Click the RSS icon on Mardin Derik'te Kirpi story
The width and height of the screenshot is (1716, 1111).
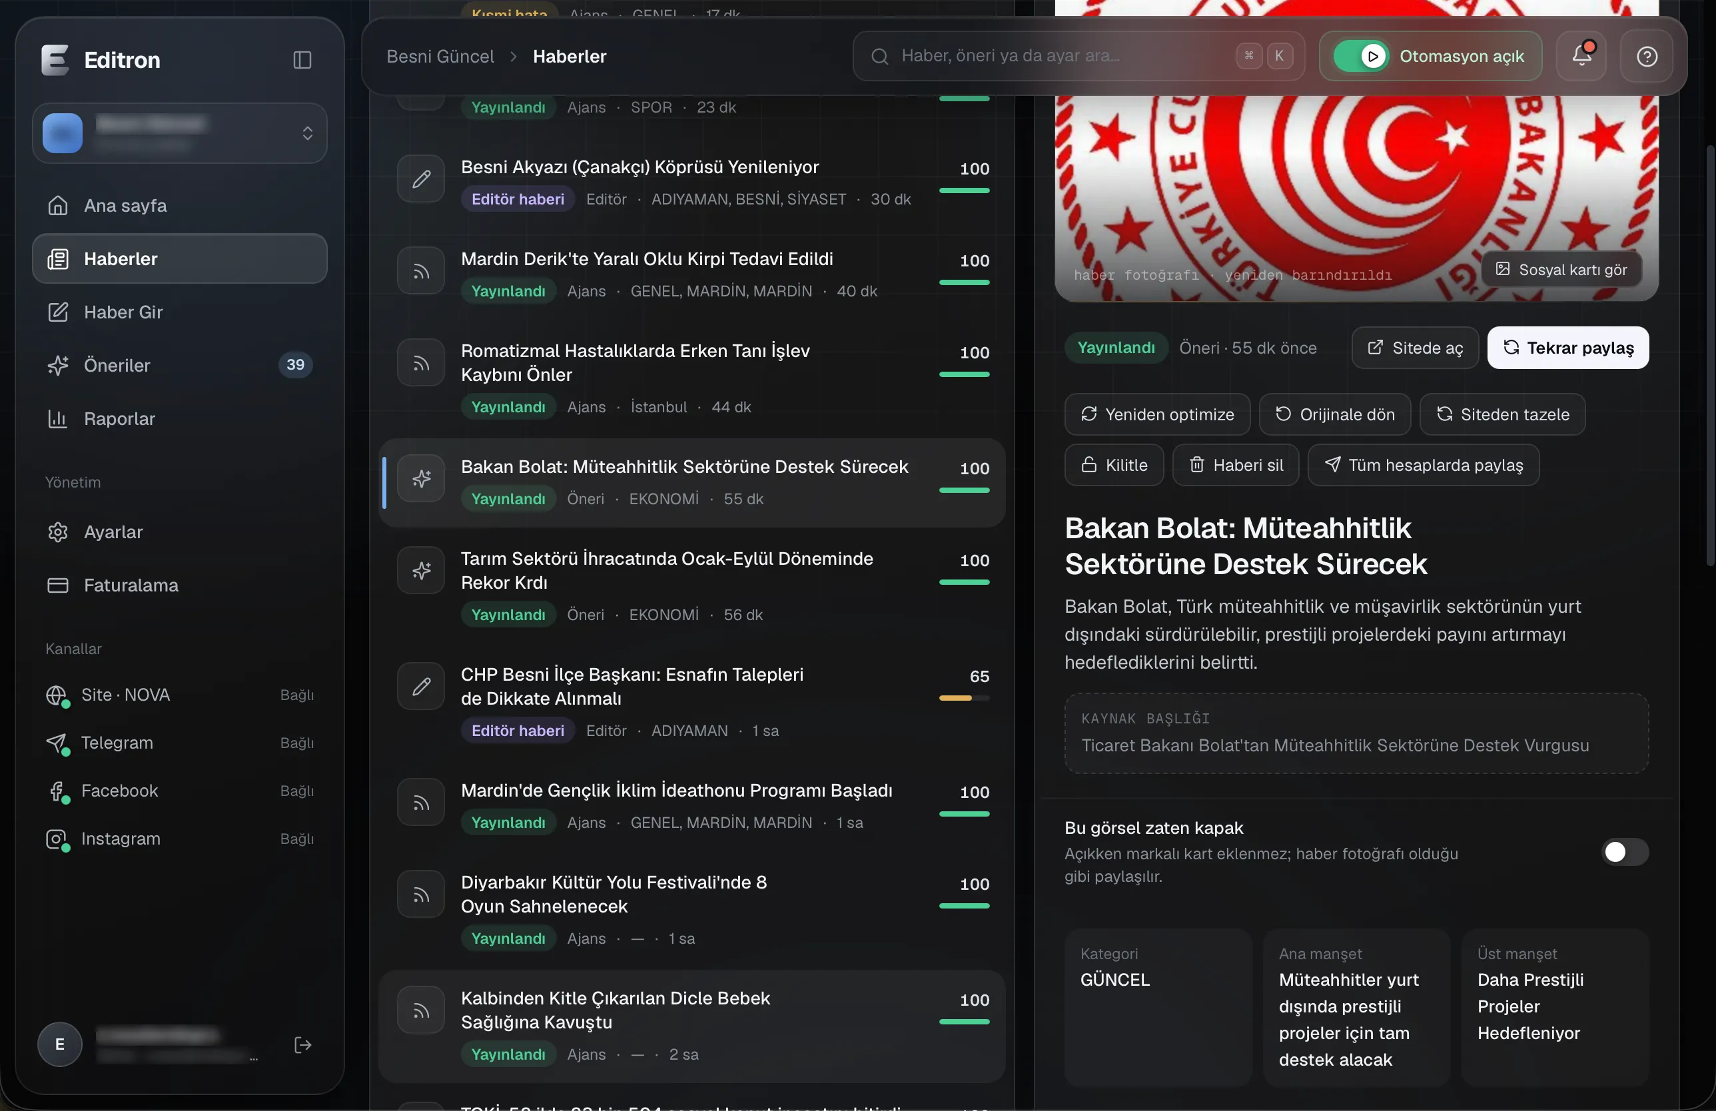[421, 271]
